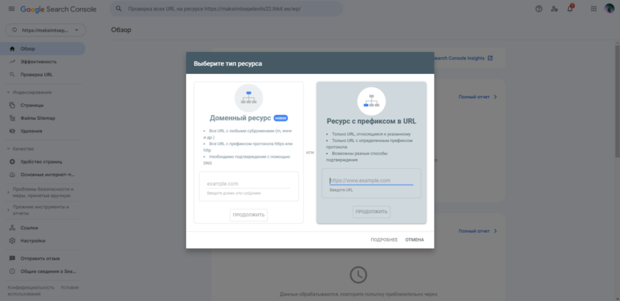Viewport: 620px width, 301px height.
Task: Click the URL inspection search bar
Action: coord(226,8)
